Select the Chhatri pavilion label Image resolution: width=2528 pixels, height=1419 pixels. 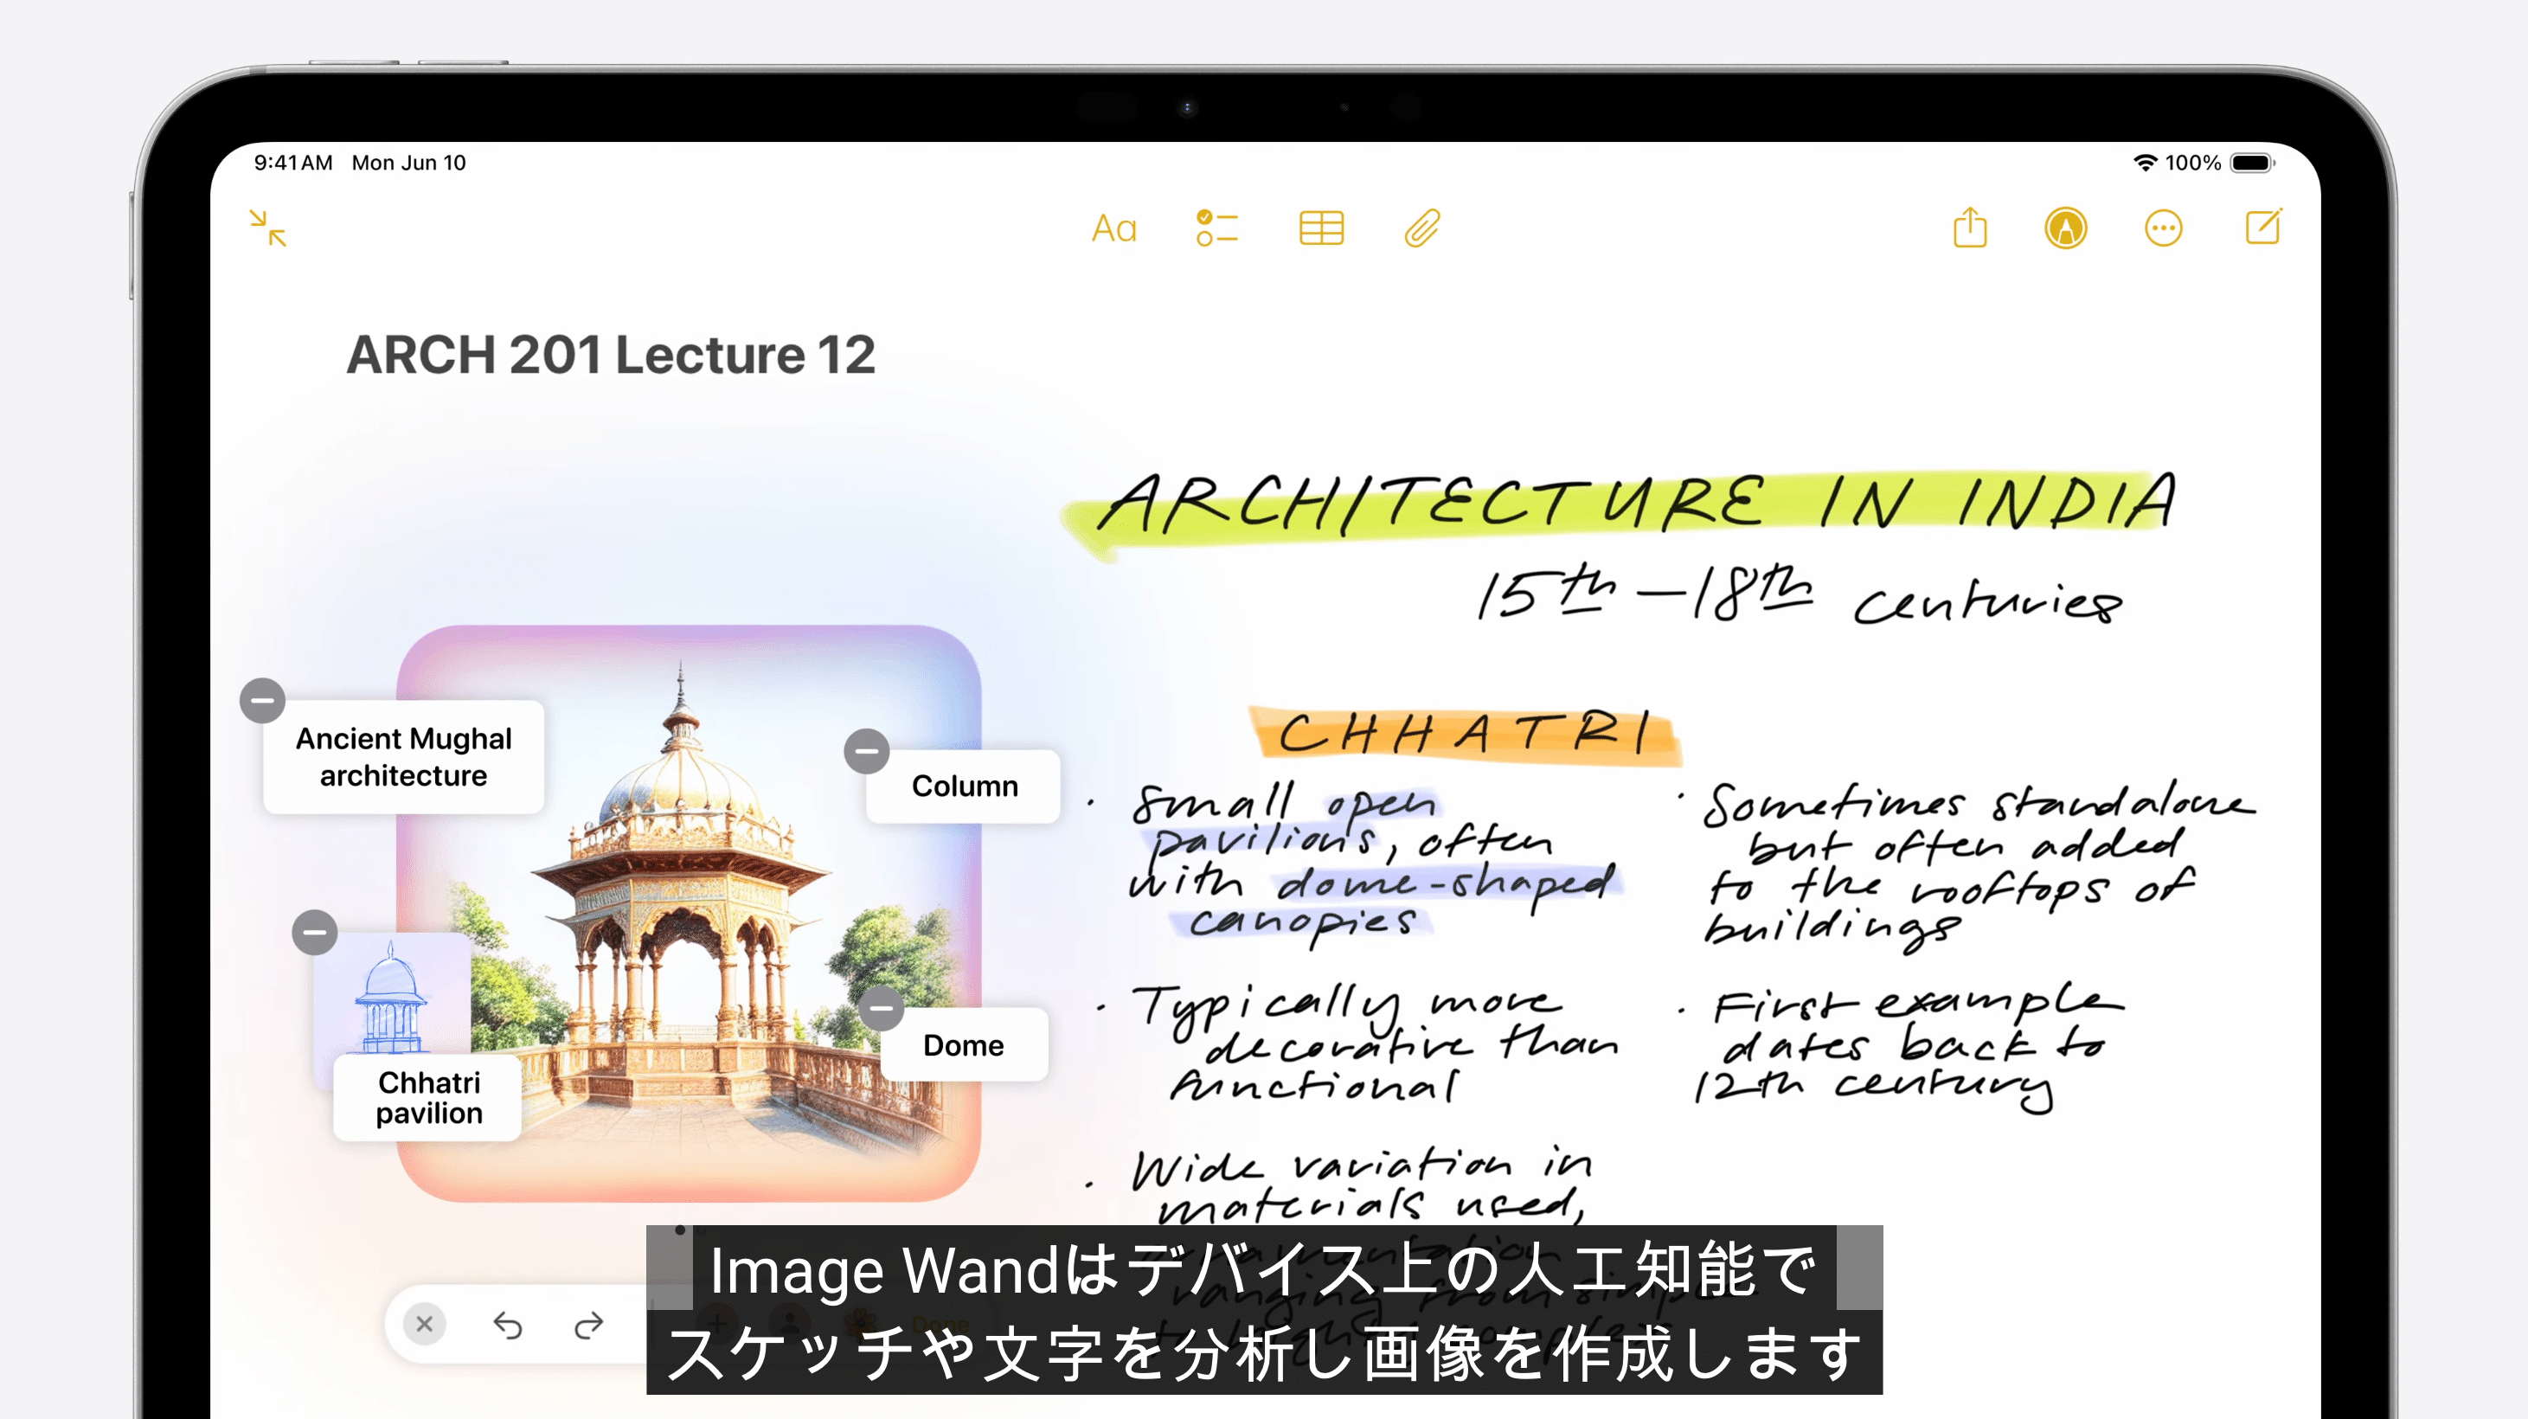coord(429,1097)
